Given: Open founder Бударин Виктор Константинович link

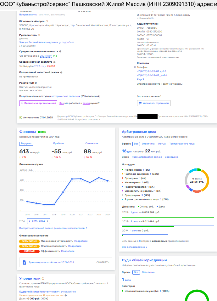Looking at the screenshot, I should click(x=39, y=292).
